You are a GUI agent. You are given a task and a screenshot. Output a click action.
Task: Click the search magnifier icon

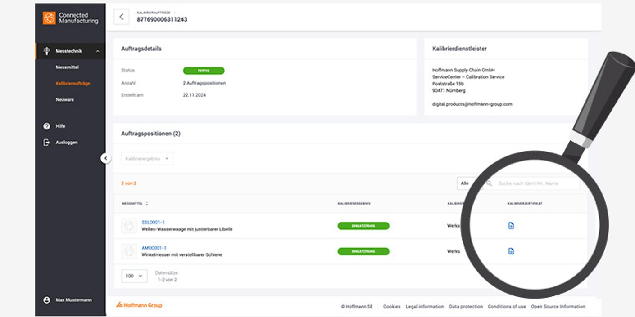(x=490, y=183)
